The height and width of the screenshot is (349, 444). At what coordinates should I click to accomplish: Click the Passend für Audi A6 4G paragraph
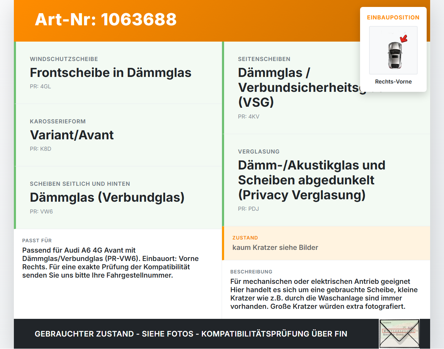(110, 263)
